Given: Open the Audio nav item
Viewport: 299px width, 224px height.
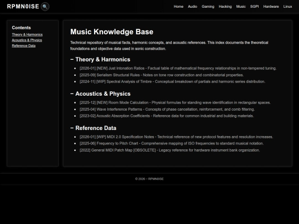Looking at the screenshot, I should (x=192, y=7).
